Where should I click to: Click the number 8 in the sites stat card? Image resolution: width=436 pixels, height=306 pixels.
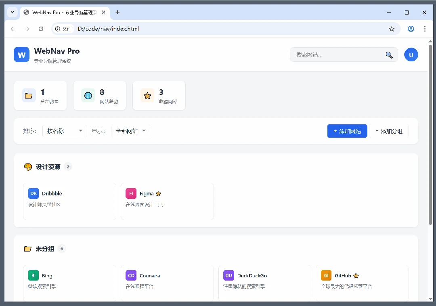(x=102, y=92)
